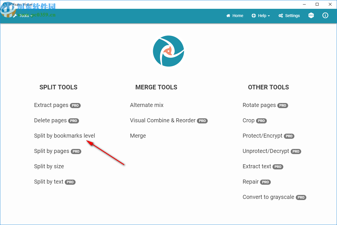This screenshot has width=337, height=225.
Task: Open the Merge tool
Action: 138,136
